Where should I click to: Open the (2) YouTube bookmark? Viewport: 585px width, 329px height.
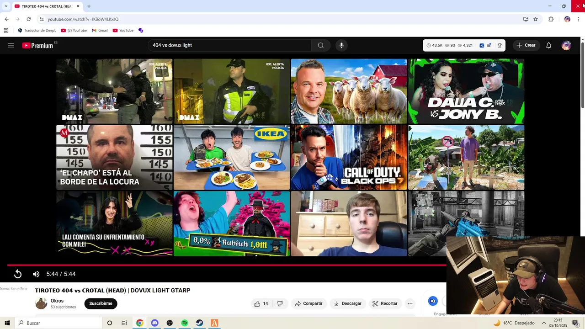click(74, 31)
